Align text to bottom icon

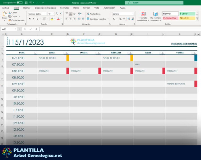(x=74, y=14)
